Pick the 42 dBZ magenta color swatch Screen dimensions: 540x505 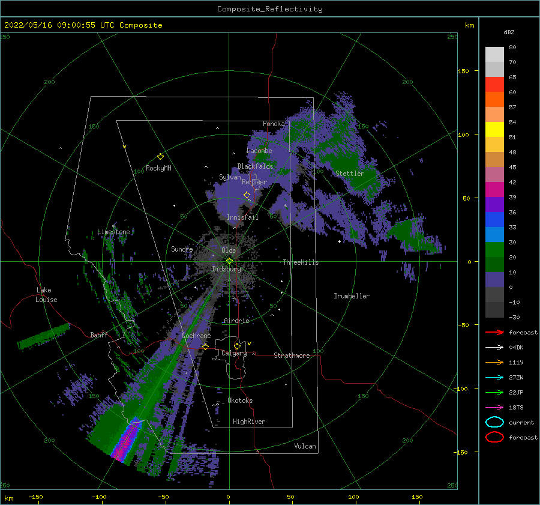coord(494,190)
